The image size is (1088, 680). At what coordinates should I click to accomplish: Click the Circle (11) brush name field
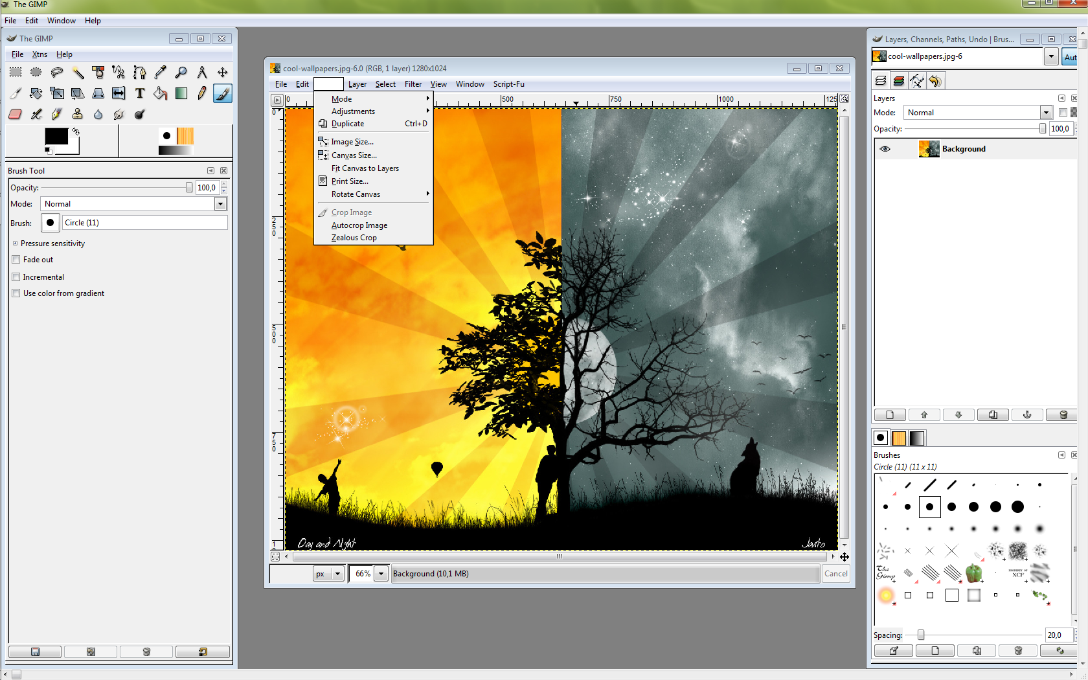click(145, 223)
